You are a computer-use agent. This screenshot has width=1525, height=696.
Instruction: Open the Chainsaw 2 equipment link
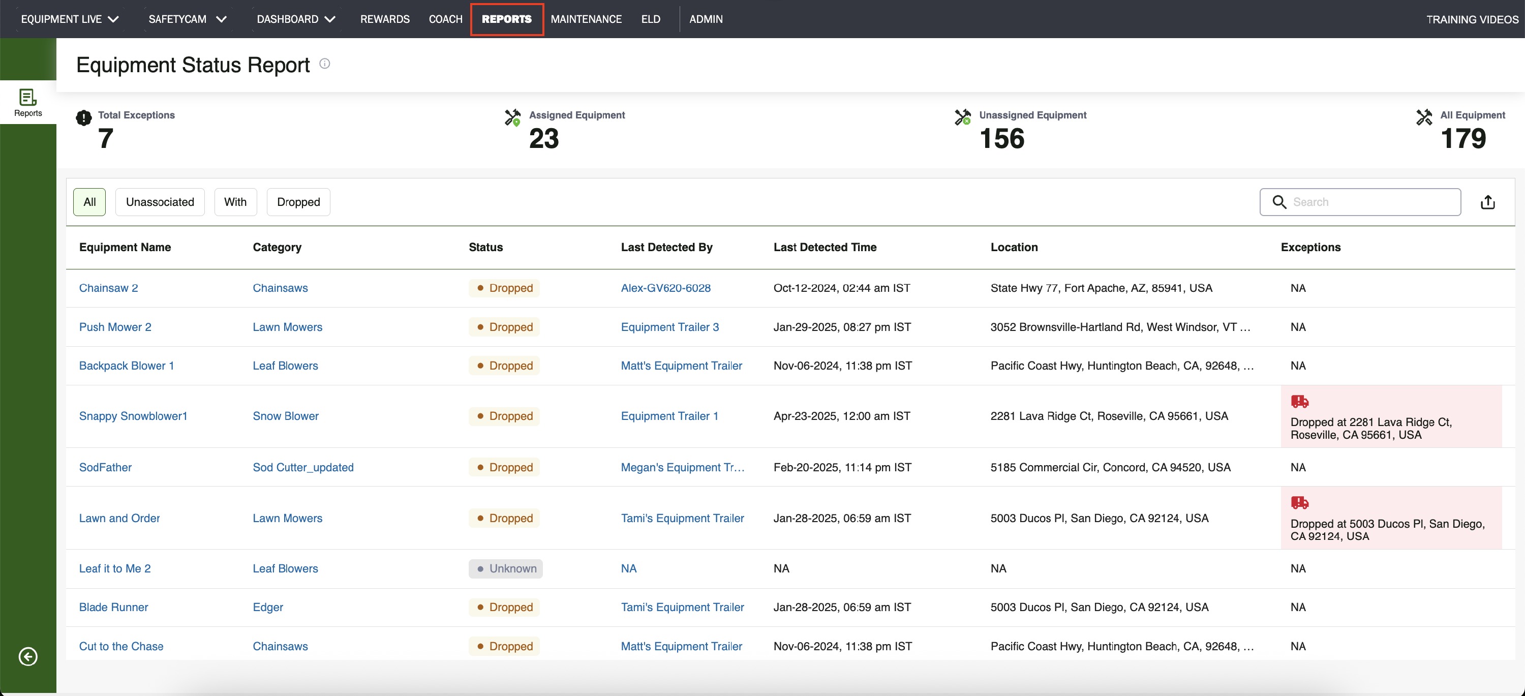pos(108,288)
